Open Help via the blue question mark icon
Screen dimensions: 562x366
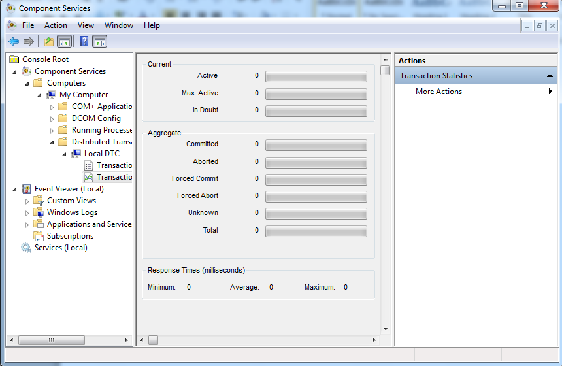click(84, 42)
